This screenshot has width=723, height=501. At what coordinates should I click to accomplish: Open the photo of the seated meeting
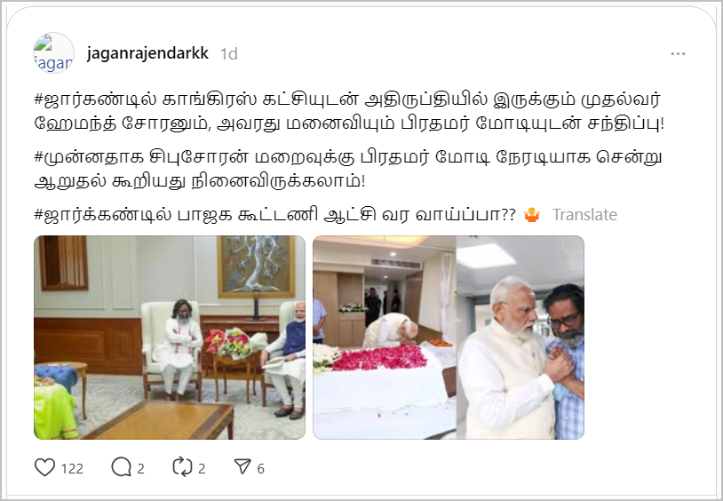pyautogui.click(x=170, y=338)
